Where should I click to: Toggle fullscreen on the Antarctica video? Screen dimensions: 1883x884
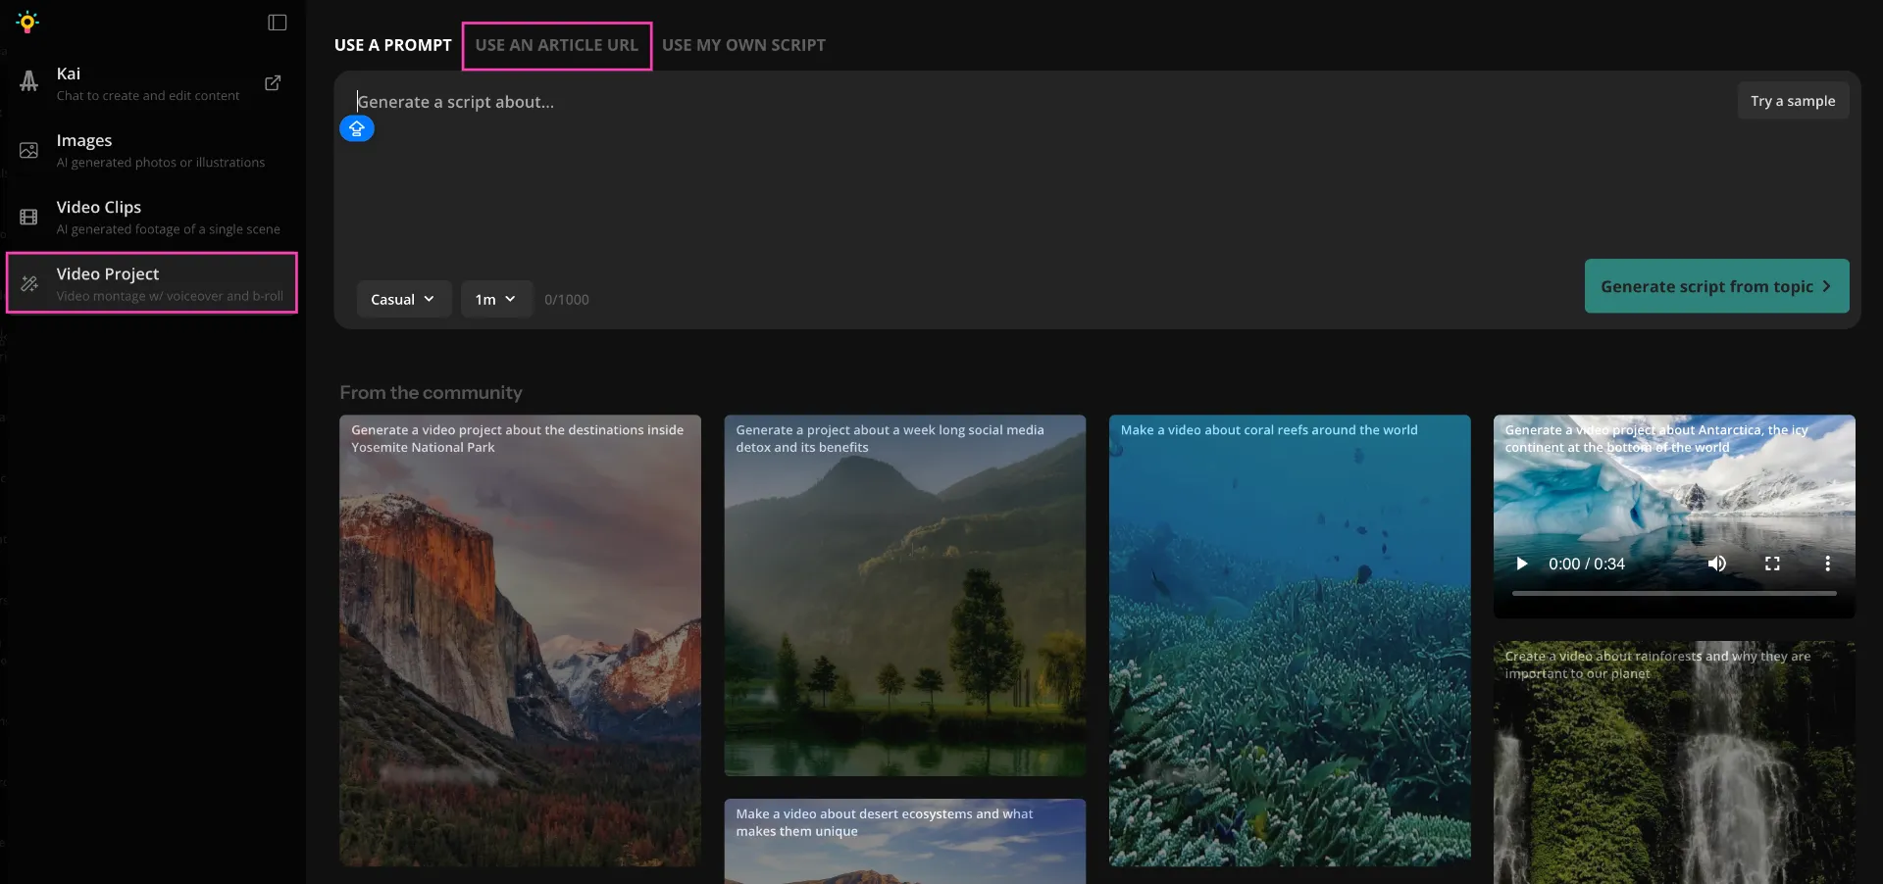click(x=1772, y=564)
